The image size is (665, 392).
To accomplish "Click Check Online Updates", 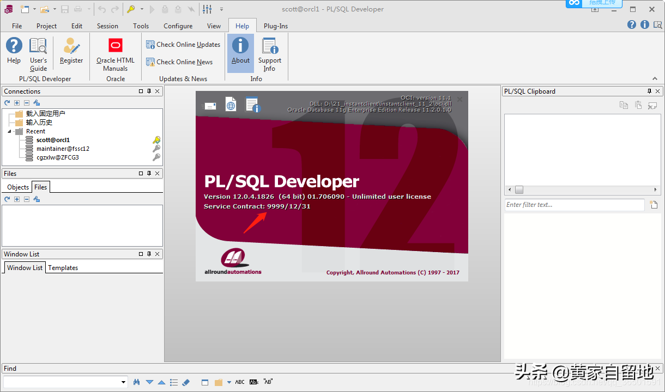I will pyautogui.click(x=183, y=45).
